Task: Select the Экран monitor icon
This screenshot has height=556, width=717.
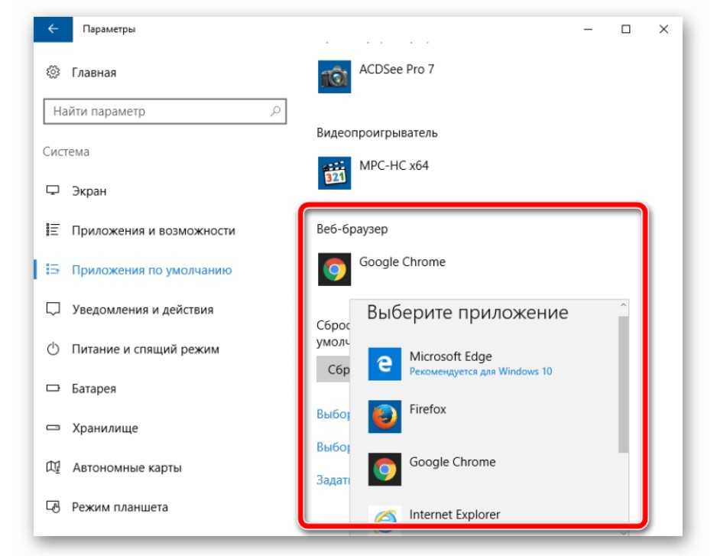Action: click(53, 190)
